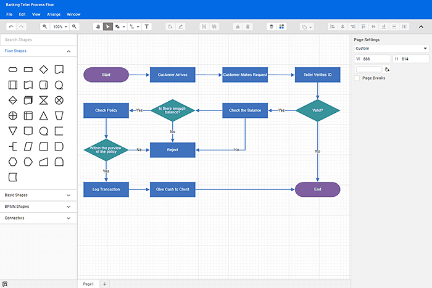Click the Lock toolbar icon
The width and height of the screenshot is (432, 288).
238,27
